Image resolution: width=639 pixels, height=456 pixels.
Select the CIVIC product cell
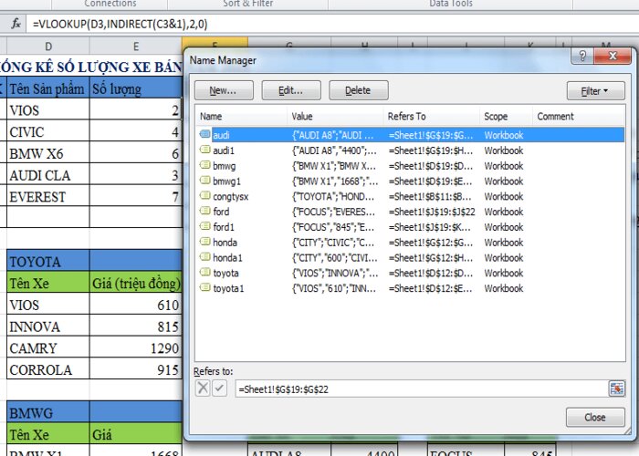48,131
